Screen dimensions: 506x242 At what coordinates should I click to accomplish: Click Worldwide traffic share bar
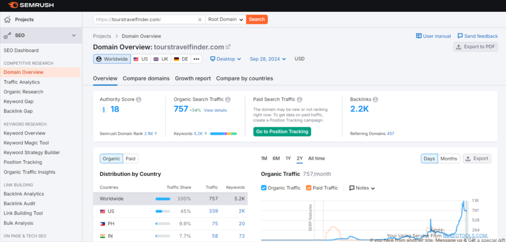pos(163,199)
